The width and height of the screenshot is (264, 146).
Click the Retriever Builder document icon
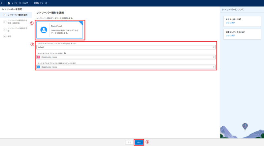click(9, 3)
